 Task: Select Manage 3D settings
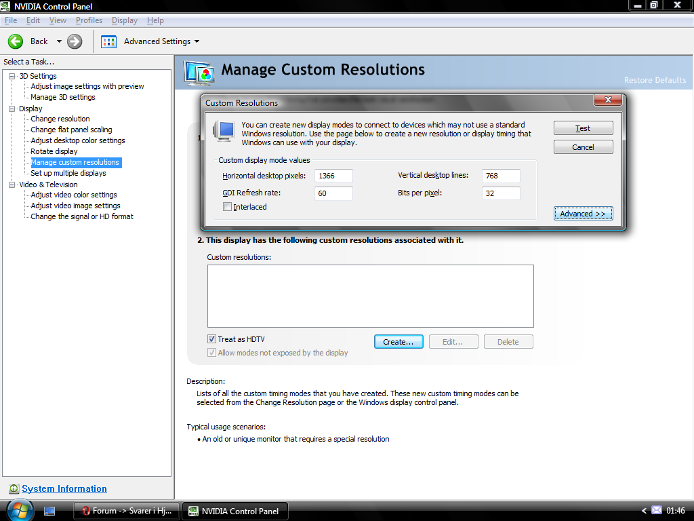coord(63,97)
